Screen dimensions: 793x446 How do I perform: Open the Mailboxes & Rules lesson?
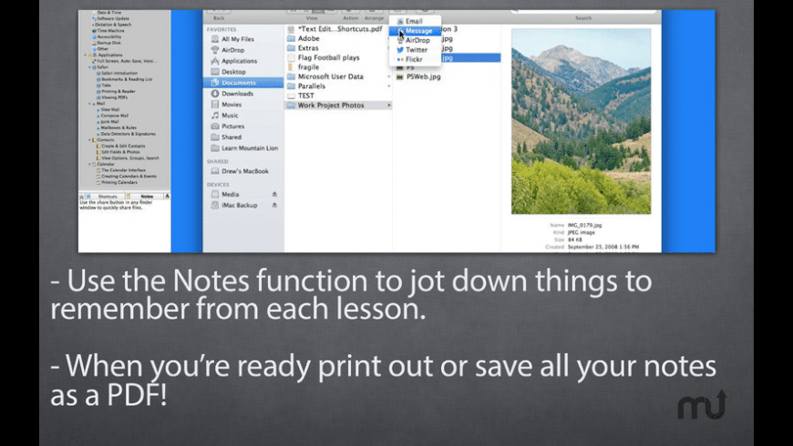pos(118,127)
